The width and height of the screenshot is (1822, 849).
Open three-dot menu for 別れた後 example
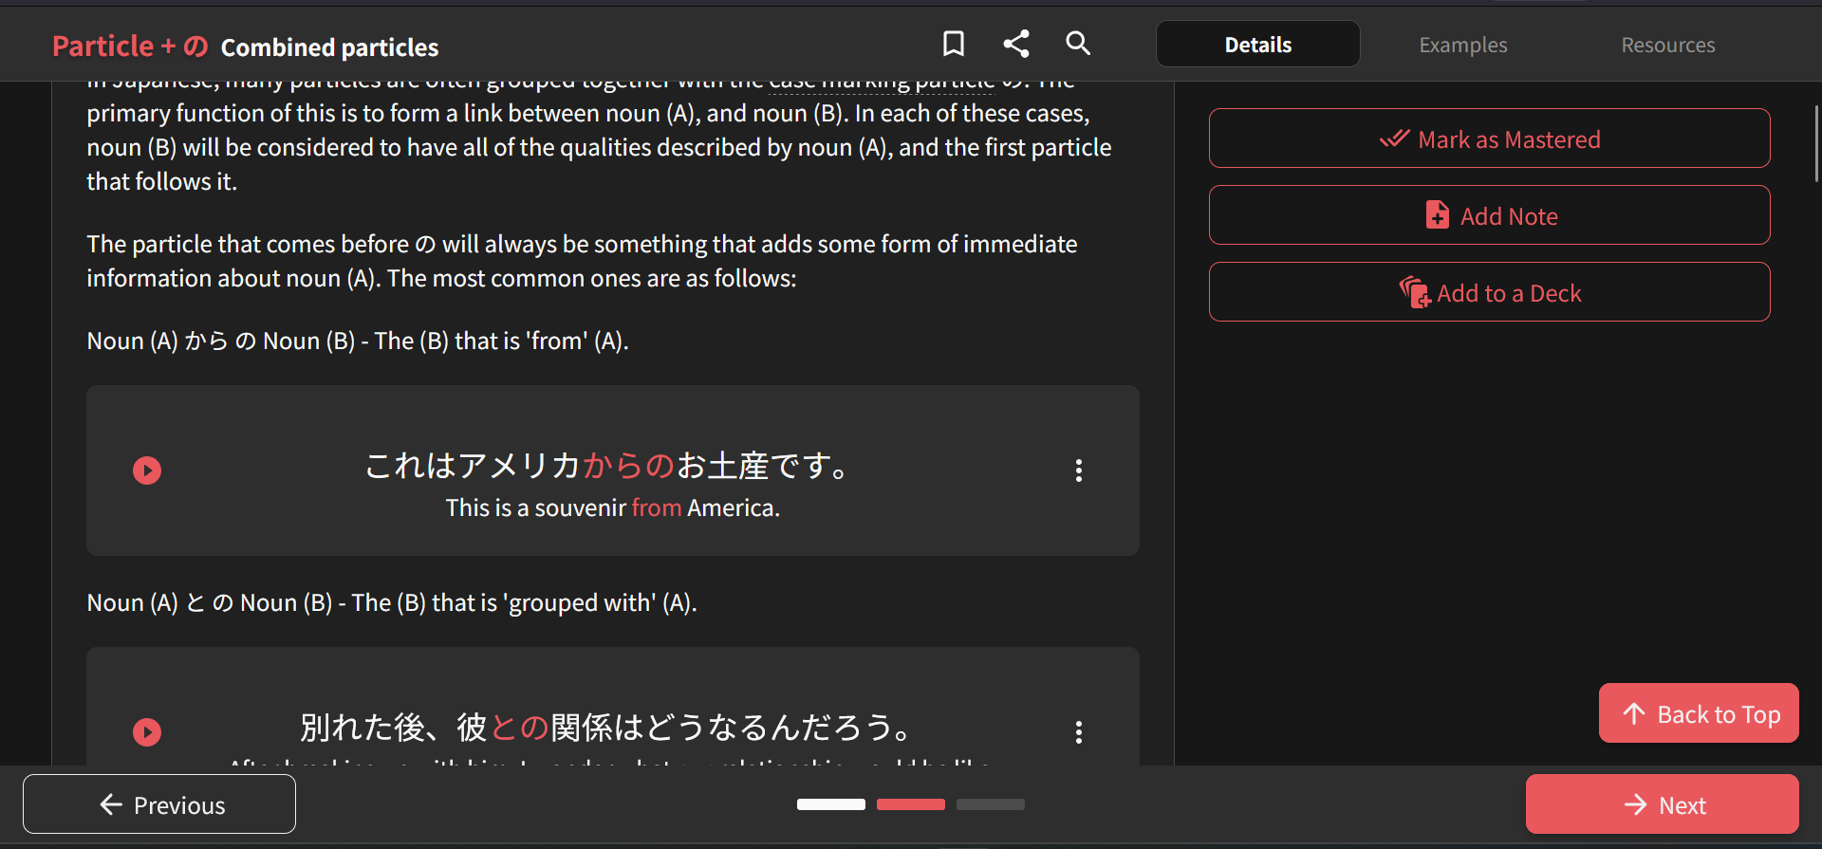click(1078, 732)
